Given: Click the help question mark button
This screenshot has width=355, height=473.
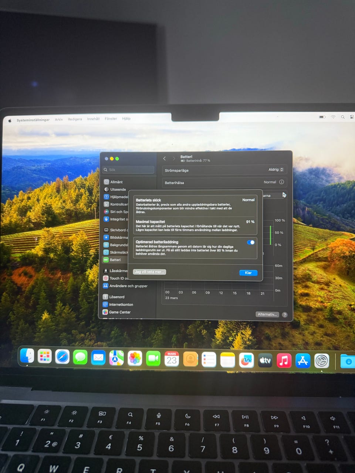Looking at the screenshot, I should (x=285, y=314).
